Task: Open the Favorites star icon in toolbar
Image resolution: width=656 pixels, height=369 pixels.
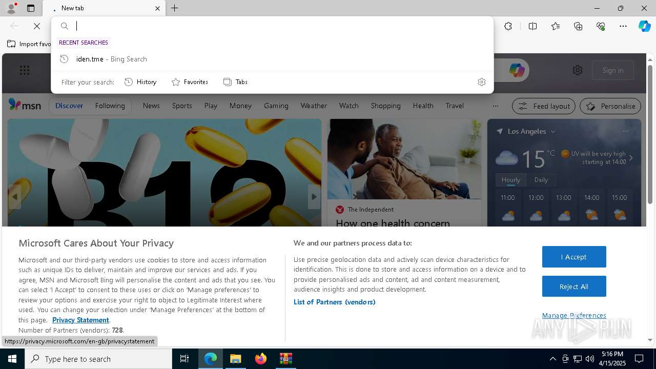Action: (x=556, y=26)
